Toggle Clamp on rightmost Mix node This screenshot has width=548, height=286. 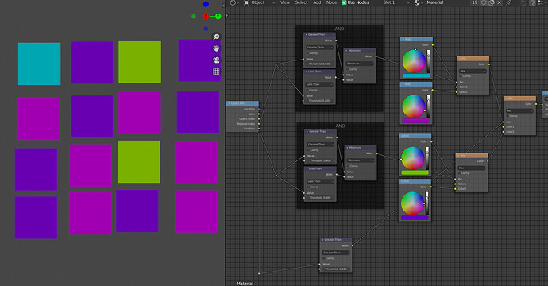[508, 116]
